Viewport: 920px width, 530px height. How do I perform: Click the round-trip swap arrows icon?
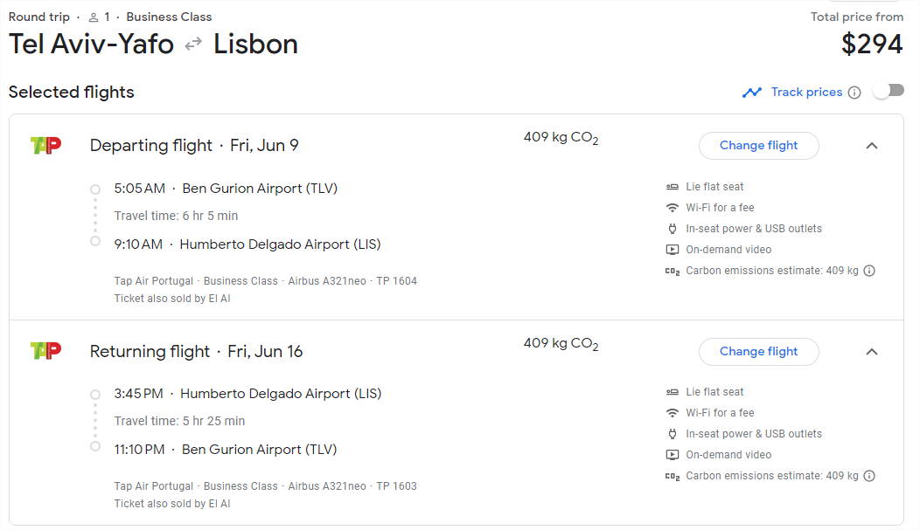tap(193, 44)
